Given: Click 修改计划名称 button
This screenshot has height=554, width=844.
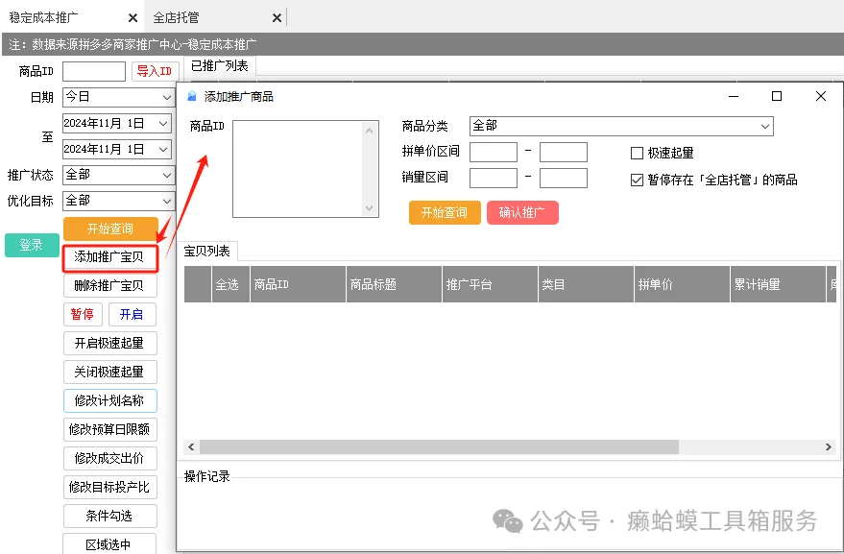Looking at the screenshot, I should (109, 400).
